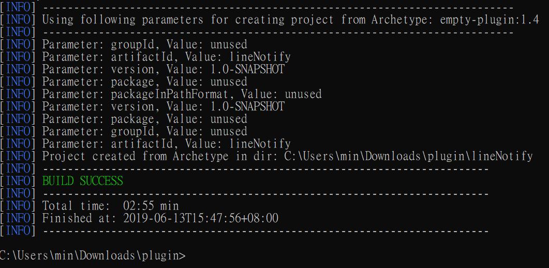Click the dashed separator line above BUILD SUCCESS
The image size is (549, 268).
266,169
